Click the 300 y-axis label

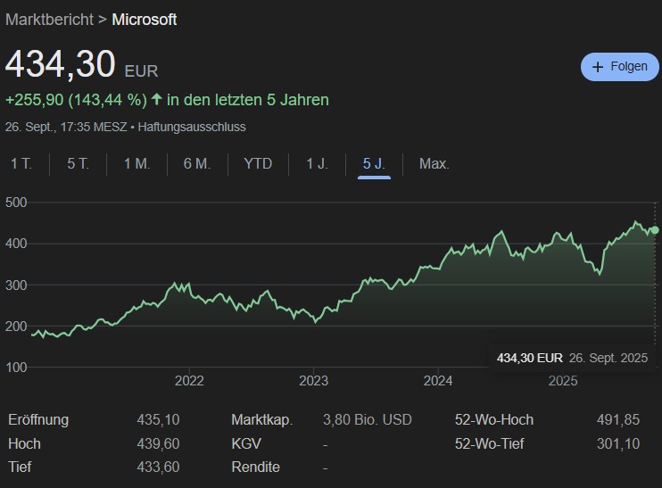(16, 285)
